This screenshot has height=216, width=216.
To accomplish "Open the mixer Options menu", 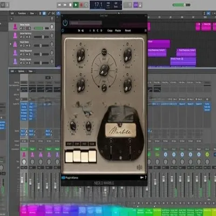I will (x=21, y=71).
